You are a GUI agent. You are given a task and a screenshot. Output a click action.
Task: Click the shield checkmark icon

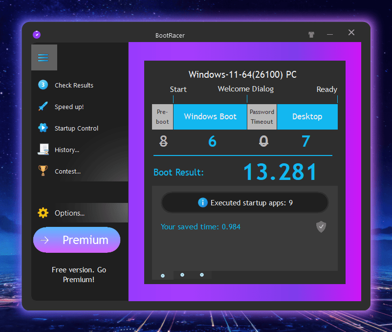pyautogui.click(x=321, y=226)
